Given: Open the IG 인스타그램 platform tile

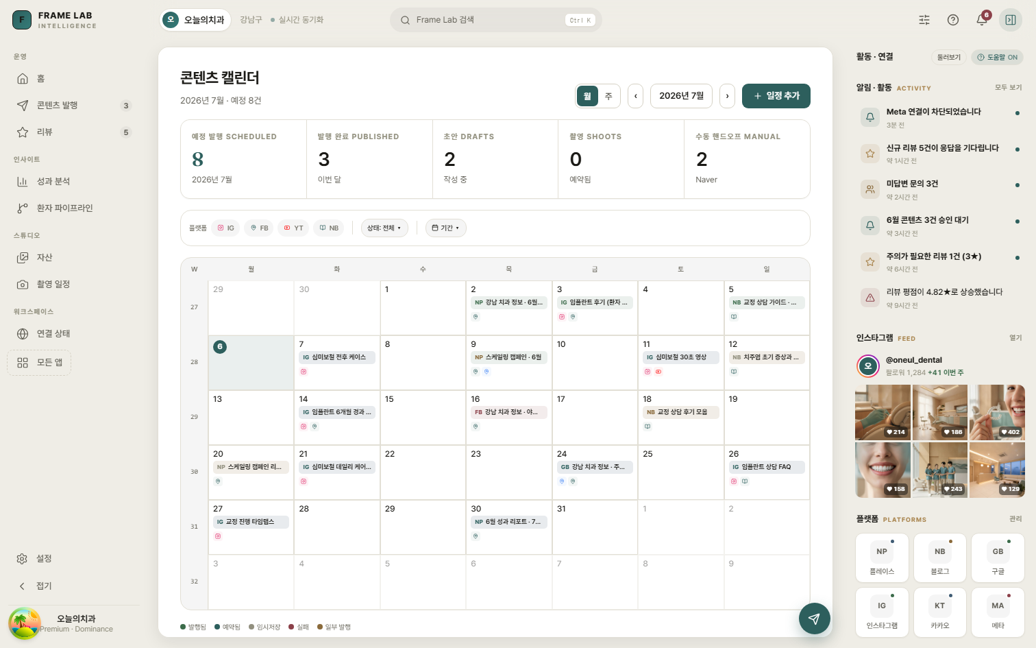Looking at the screenshot, I should [x=882, y=612].
